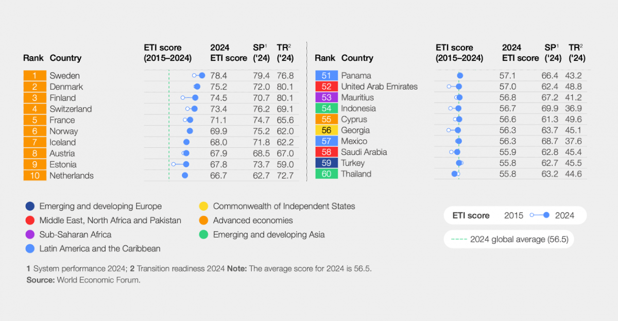Click the dark blue rank 59 badge for Turkey
The width and height of the screenshot is (618, 321).
click(x=326, y=163)
